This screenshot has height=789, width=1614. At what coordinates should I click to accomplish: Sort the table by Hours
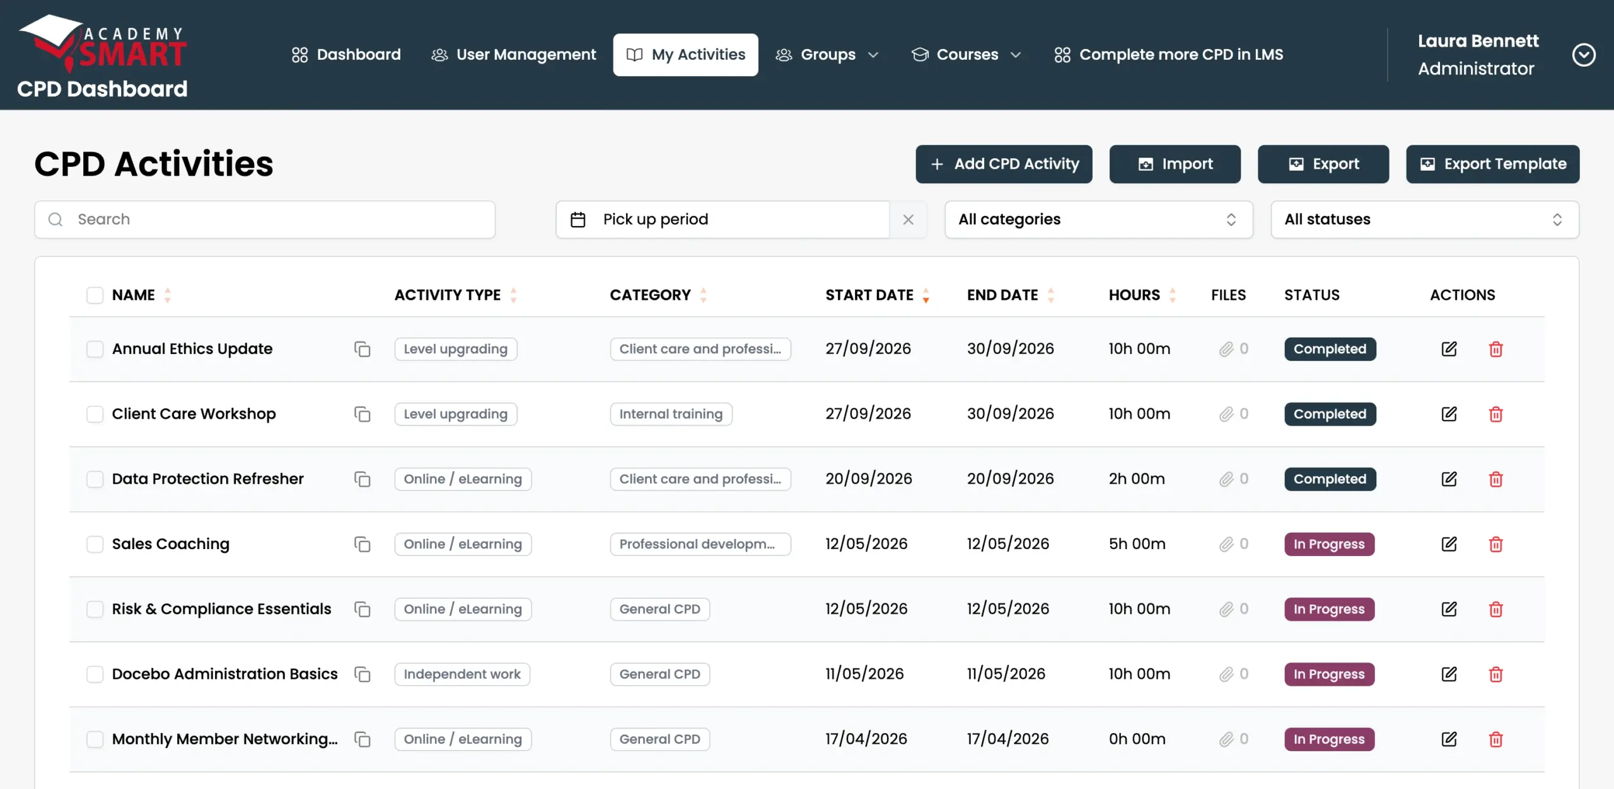(1142, 295)
